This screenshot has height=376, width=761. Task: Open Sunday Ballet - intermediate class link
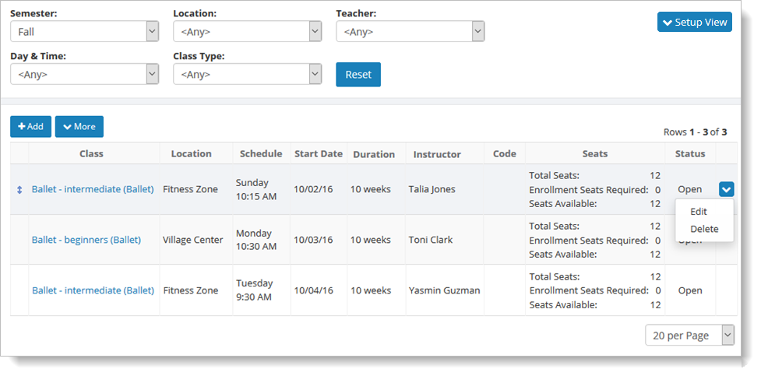pyautogui.click(x=93, y=189)
